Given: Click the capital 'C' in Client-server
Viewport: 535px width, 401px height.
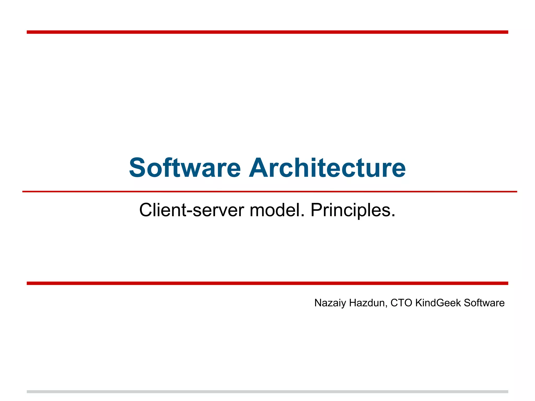Looking at the screenshot, I should click(146, 210).
